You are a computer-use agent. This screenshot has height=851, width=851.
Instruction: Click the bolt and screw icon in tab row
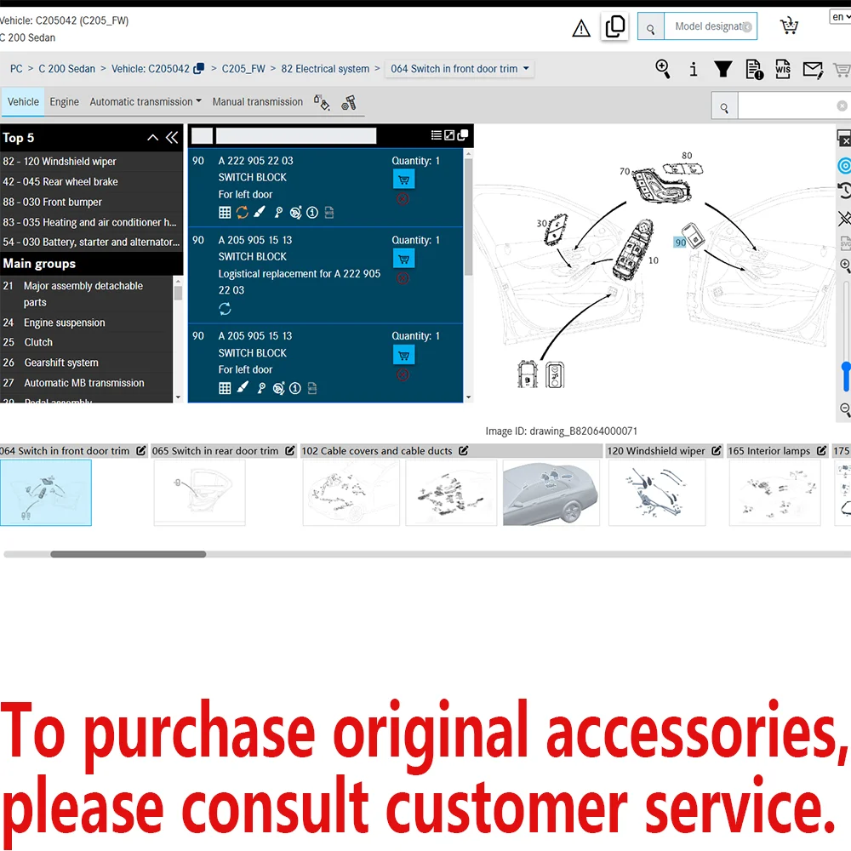348,103
